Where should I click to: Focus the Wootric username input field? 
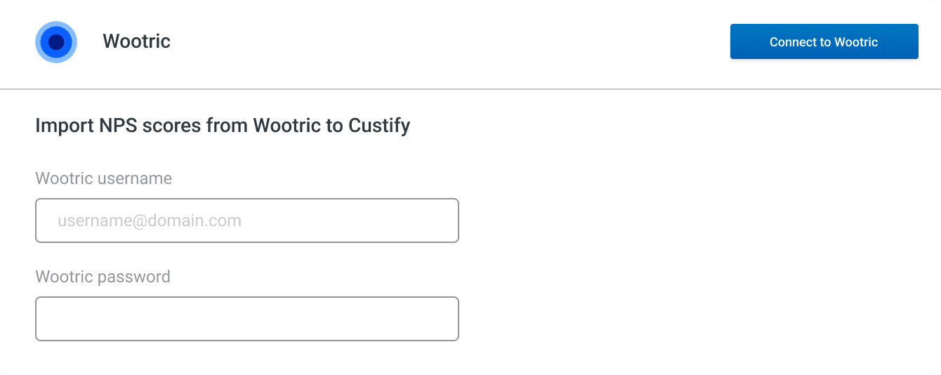point(247,221)
